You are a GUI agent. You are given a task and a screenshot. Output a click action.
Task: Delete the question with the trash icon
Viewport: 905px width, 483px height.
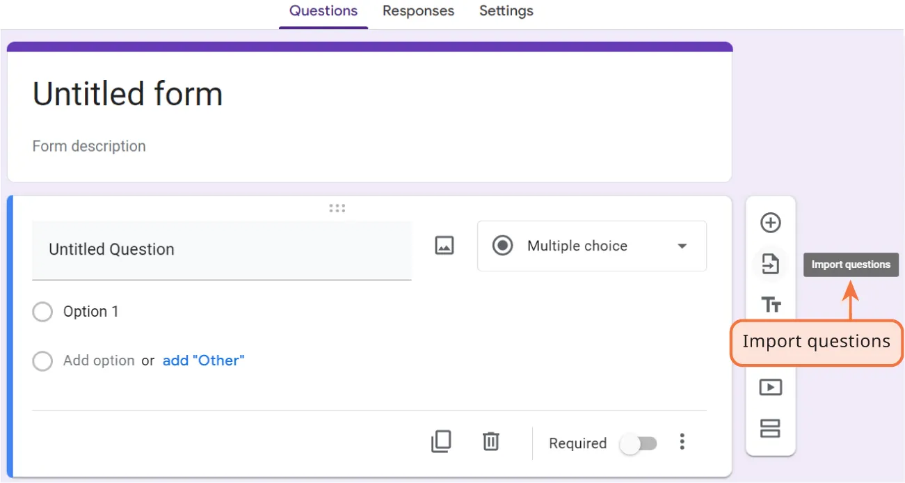[x=490, y=442]
